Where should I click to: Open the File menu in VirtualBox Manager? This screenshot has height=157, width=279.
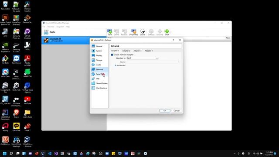44,27
